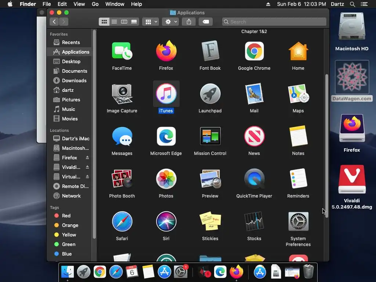
Task: Select the QuickTime Player icon
Action: pos(254,179)
